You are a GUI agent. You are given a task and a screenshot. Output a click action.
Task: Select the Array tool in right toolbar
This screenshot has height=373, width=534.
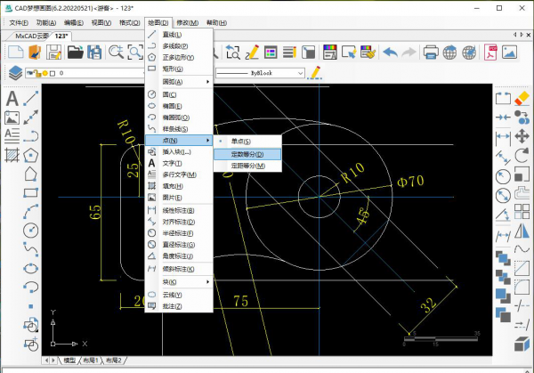coord(522,212)
